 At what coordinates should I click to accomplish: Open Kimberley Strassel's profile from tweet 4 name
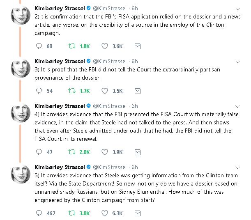[59, 106]
